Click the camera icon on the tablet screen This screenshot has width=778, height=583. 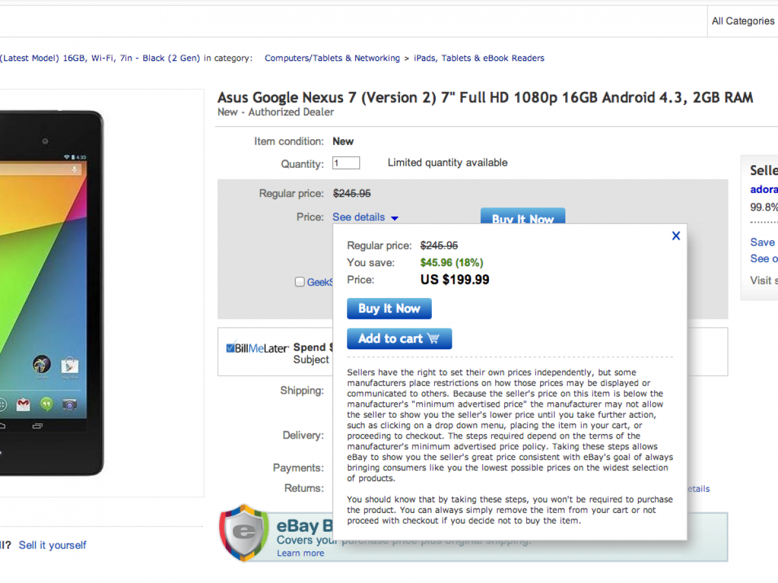tap(69, 405)
